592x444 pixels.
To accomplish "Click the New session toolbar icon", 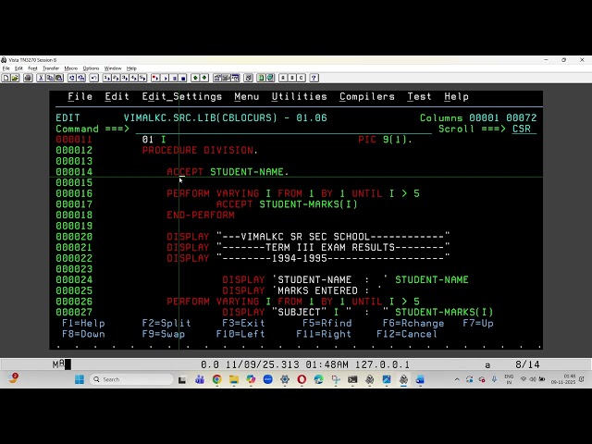I will 6,78.
